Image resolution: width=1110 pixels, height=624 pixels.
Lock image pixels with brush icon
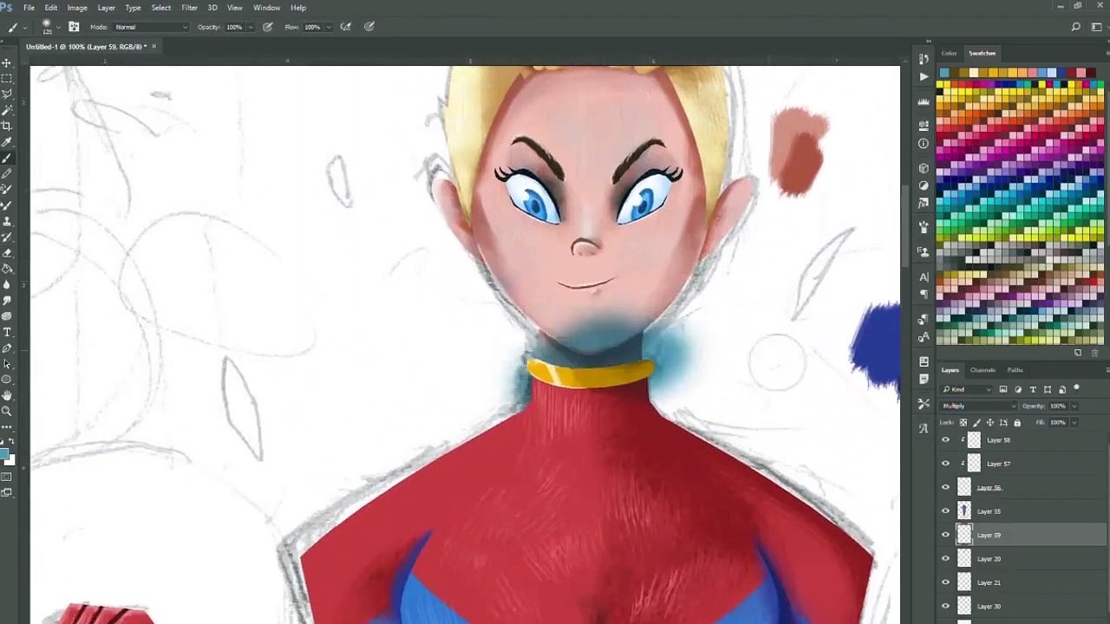tap(976, 423)
